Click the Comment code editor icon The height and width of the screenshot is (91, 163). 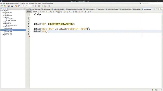tap(86, 12)
